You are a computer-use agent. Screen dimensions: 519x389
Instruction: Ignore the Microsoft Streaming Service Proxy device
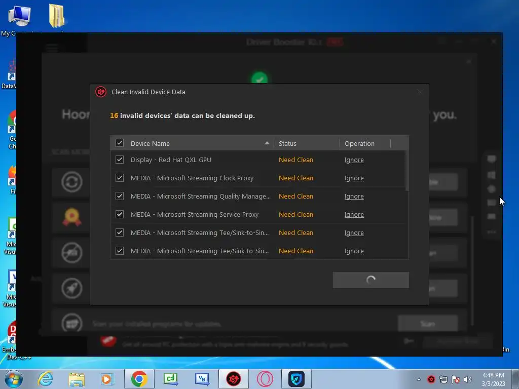tap(354, 214)
